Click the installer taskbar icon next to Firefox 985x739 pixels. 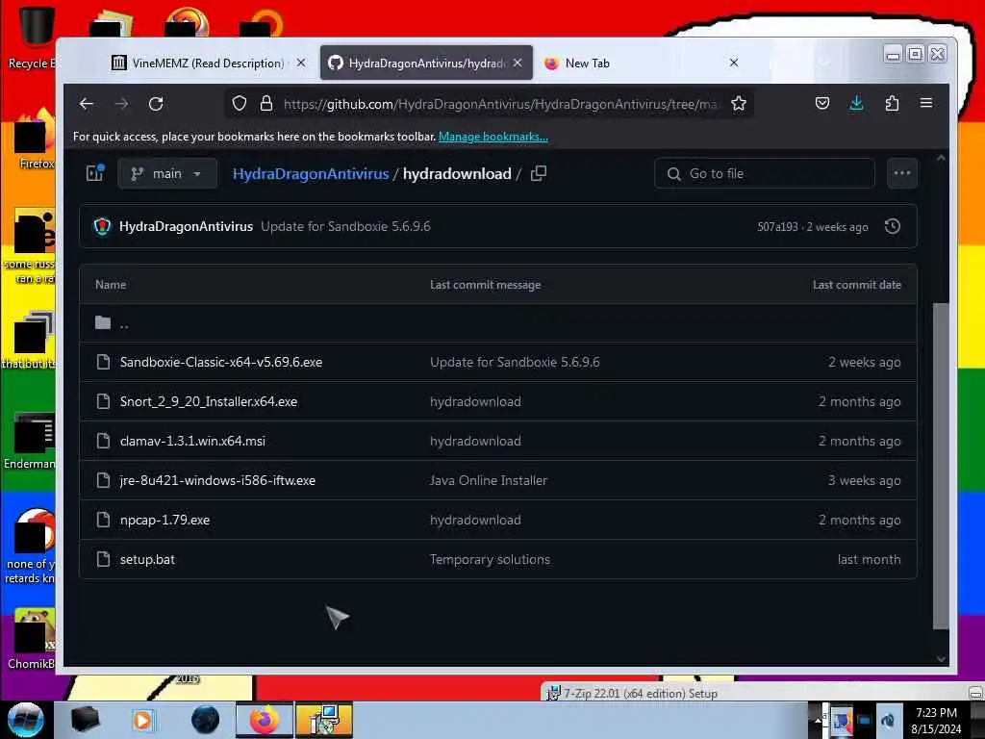click(x=324, y=720)
